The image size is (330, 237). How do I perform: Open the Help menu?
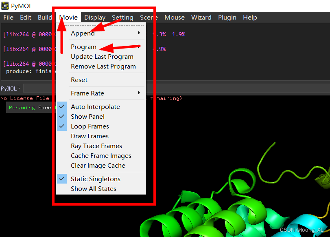(x=250, y=17)
